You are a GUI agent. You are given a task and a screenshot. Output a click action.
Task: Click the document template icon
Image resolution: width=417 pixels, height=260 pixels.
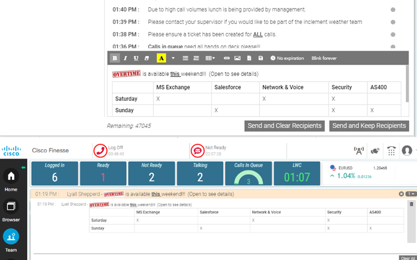249,58
